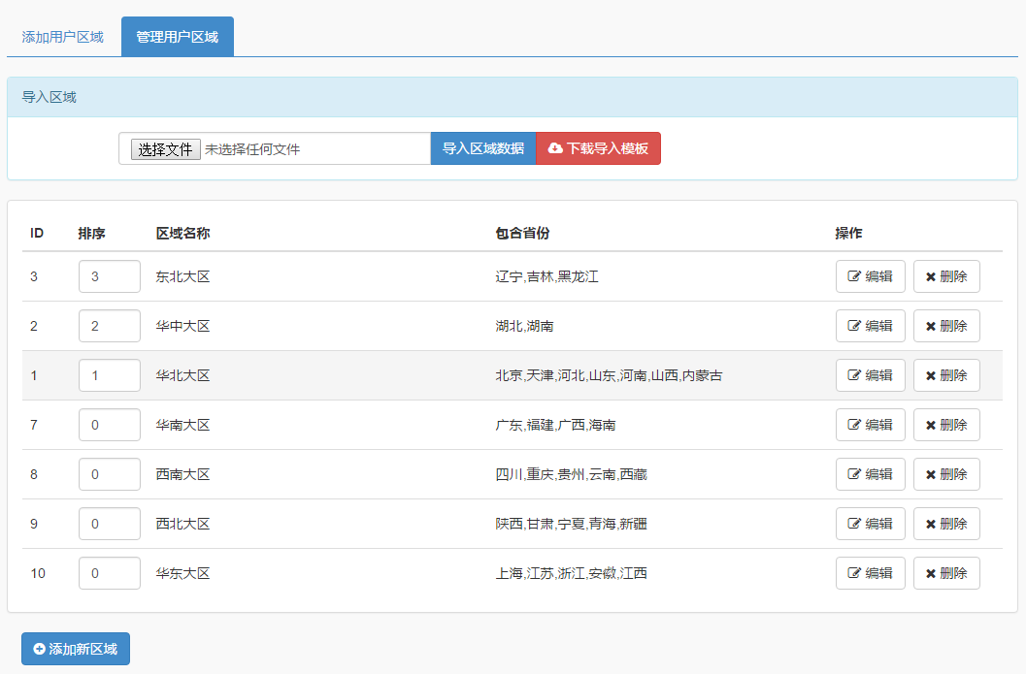Click the 导入区域 panel heading
Screen dimensions: 1026x674
tap(50, 97)
